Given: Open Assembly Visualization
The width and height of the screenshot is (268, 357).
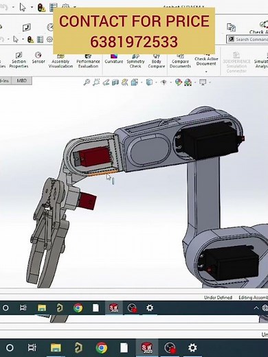Looking at the screenshot, I should [x=60, y=61].
